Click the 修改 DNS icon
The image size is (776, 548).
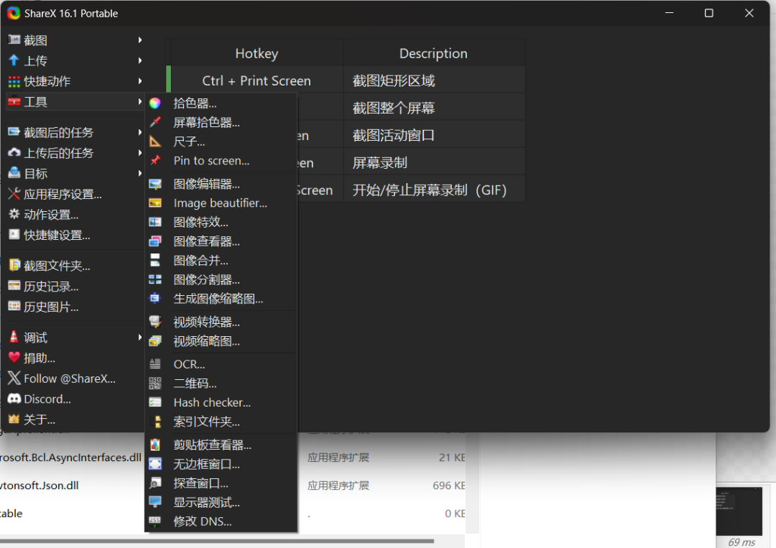[x=155, y=521]
